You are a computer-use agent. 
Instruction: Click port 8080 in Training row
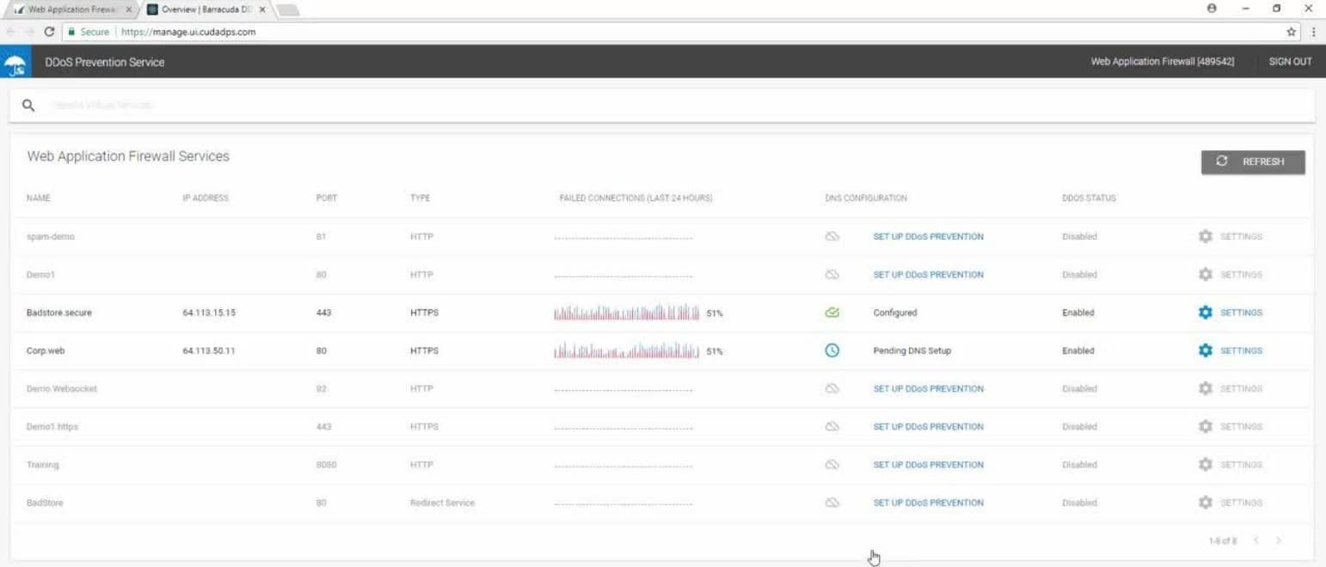[x=325, y=465]
